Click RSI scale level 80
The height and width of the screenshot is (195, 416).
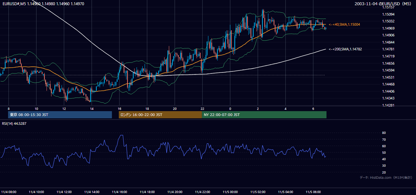(x=384, y=133)
